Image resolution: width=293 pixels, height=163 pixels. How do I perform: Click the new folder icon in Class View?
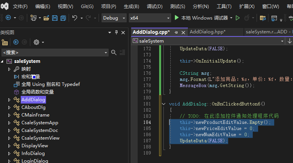click(x=5, y=42)
